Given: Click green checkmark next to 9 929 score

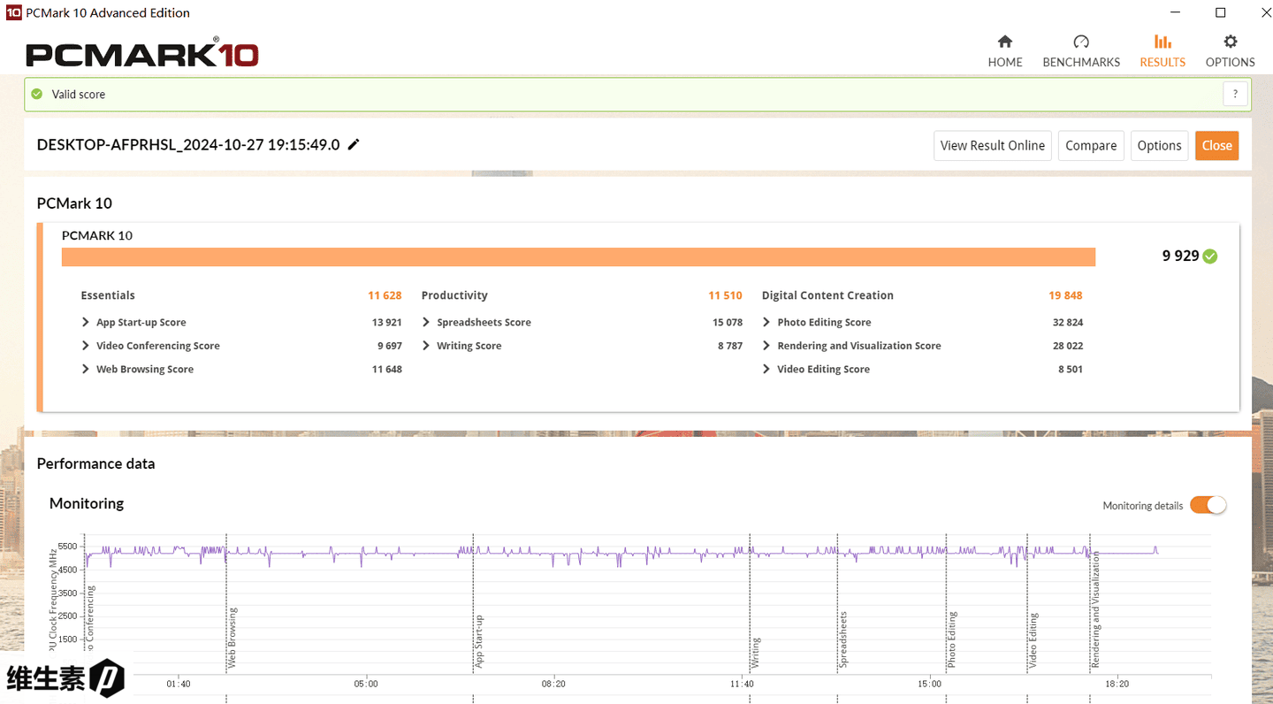Looking at the screenshot, I should click(x=1210, y=256).
